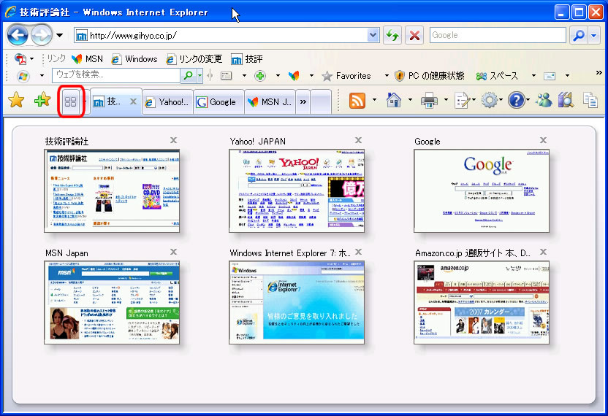The height and width of the screenshot is (416, 608).
Task: Open the MSN link in Links bar
Action: [x=87, y=59]
